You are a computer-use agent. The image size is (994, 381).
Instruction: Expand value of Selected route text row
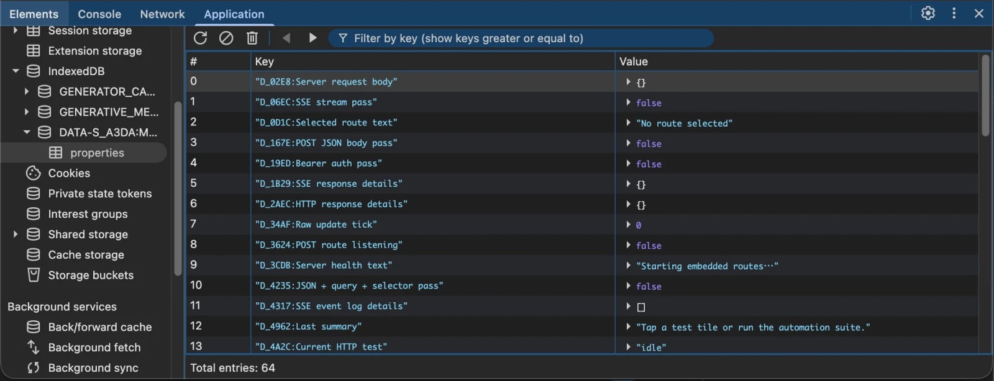tap(628, 123)
